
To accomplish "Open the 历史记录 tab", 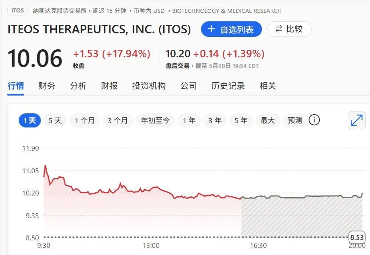I will (228, 86).
